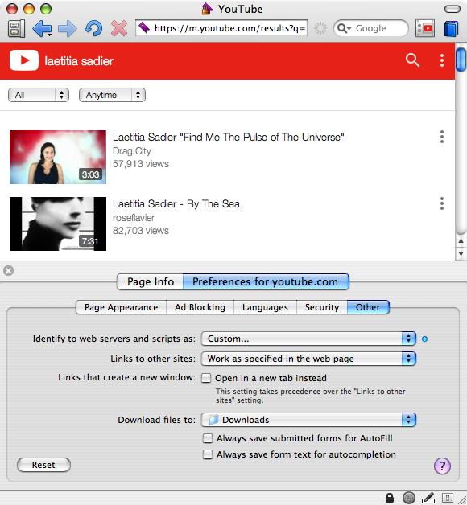Open YouTube search with the magnifier icon
Image resolution: width=467 pixels, height=505 pixels.
click(412, 60)
